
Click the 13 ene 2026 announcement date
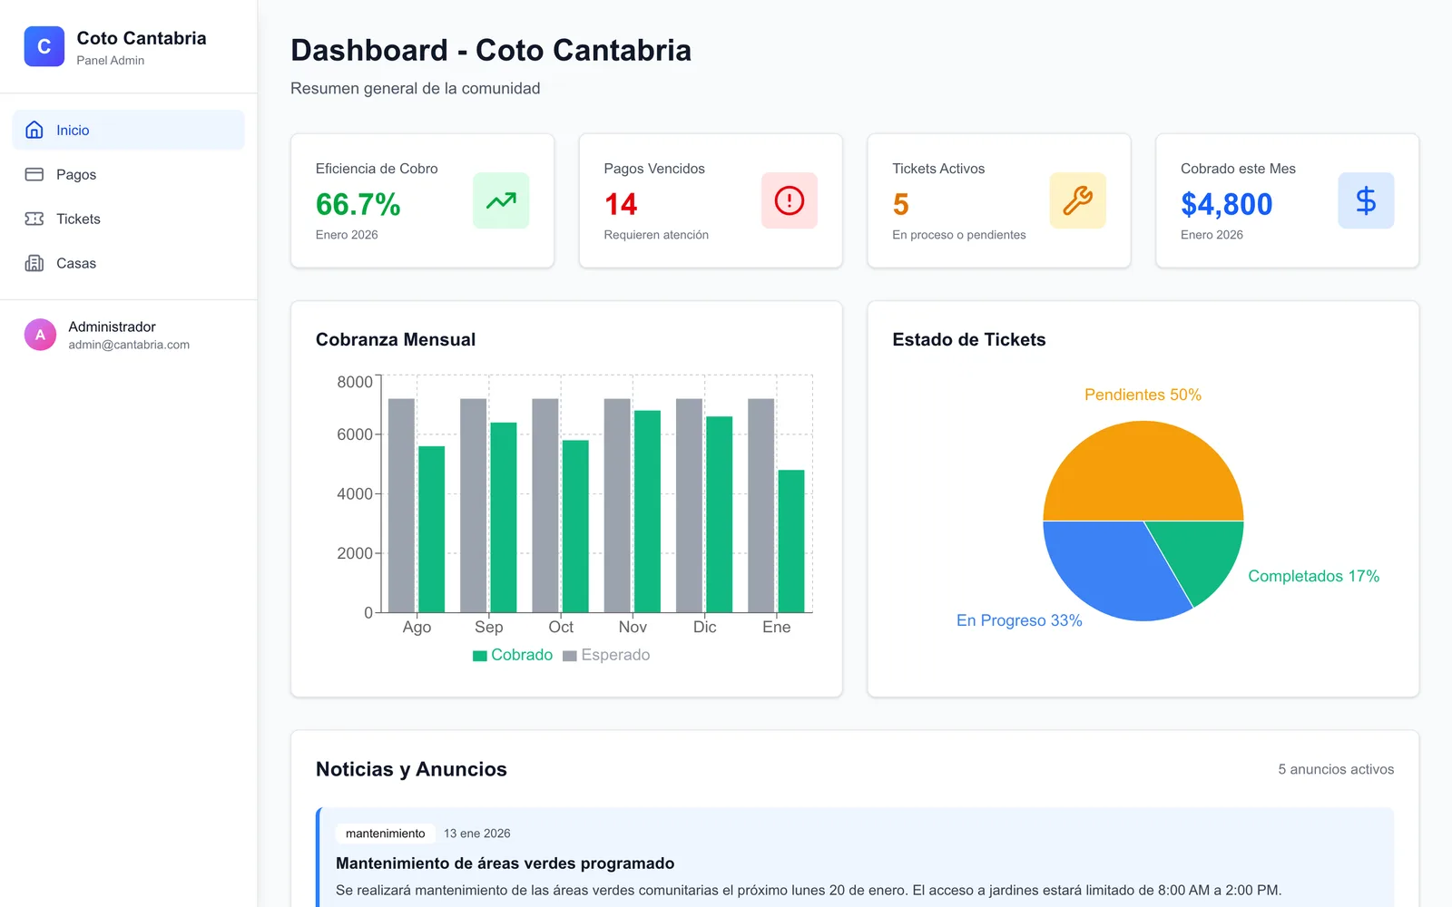pyautogui.click(x=477, y=834)
